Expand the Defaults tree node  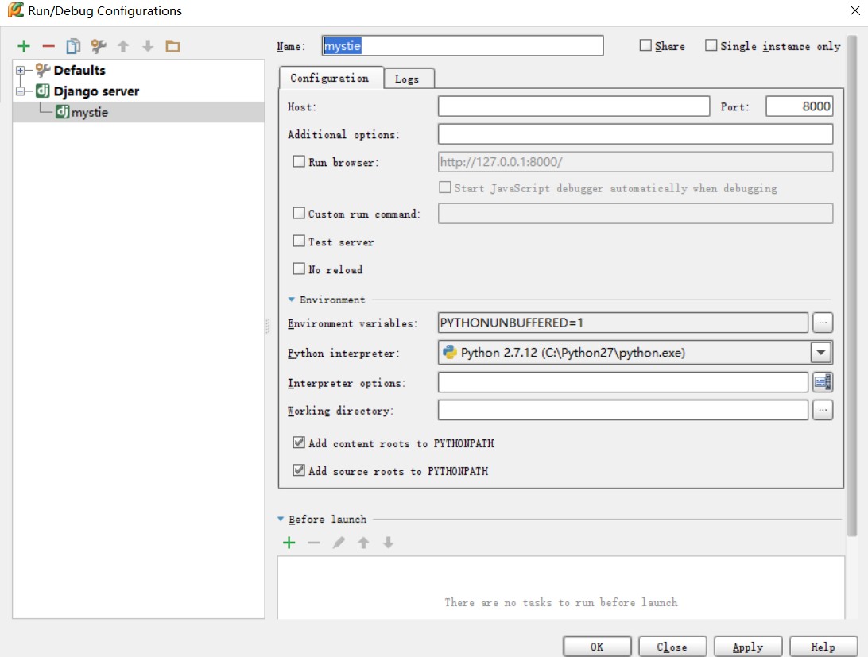[21, 70]
